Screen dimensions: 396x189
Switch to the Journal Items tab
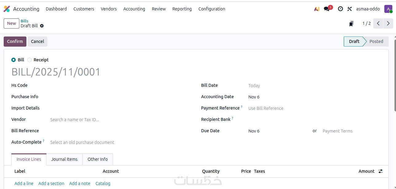(64, 159)
